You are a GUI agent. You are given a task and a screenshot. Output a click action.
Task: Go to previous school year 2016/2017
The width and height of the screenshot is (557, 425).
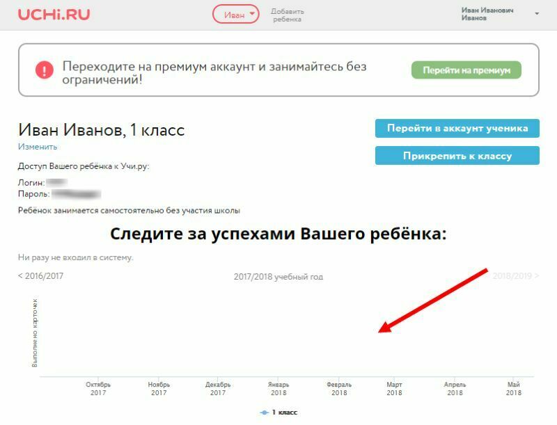pos(40,276)
